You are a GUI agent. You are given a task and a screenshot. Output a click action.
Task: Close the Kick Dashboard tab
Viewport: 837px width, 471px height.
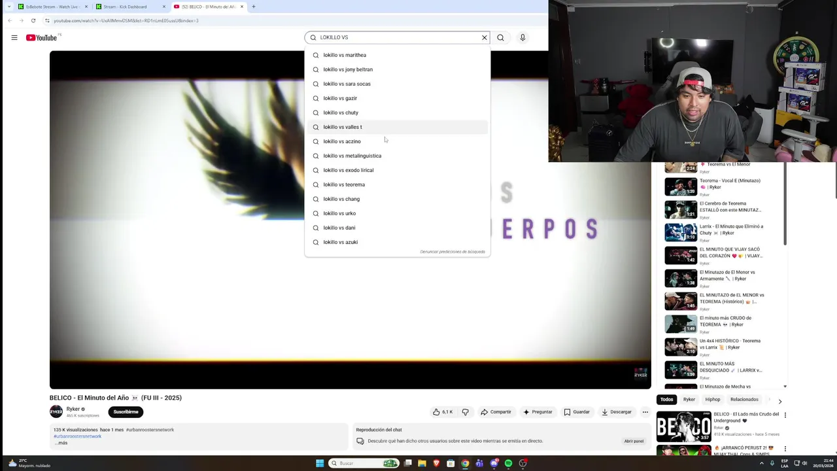163,7
